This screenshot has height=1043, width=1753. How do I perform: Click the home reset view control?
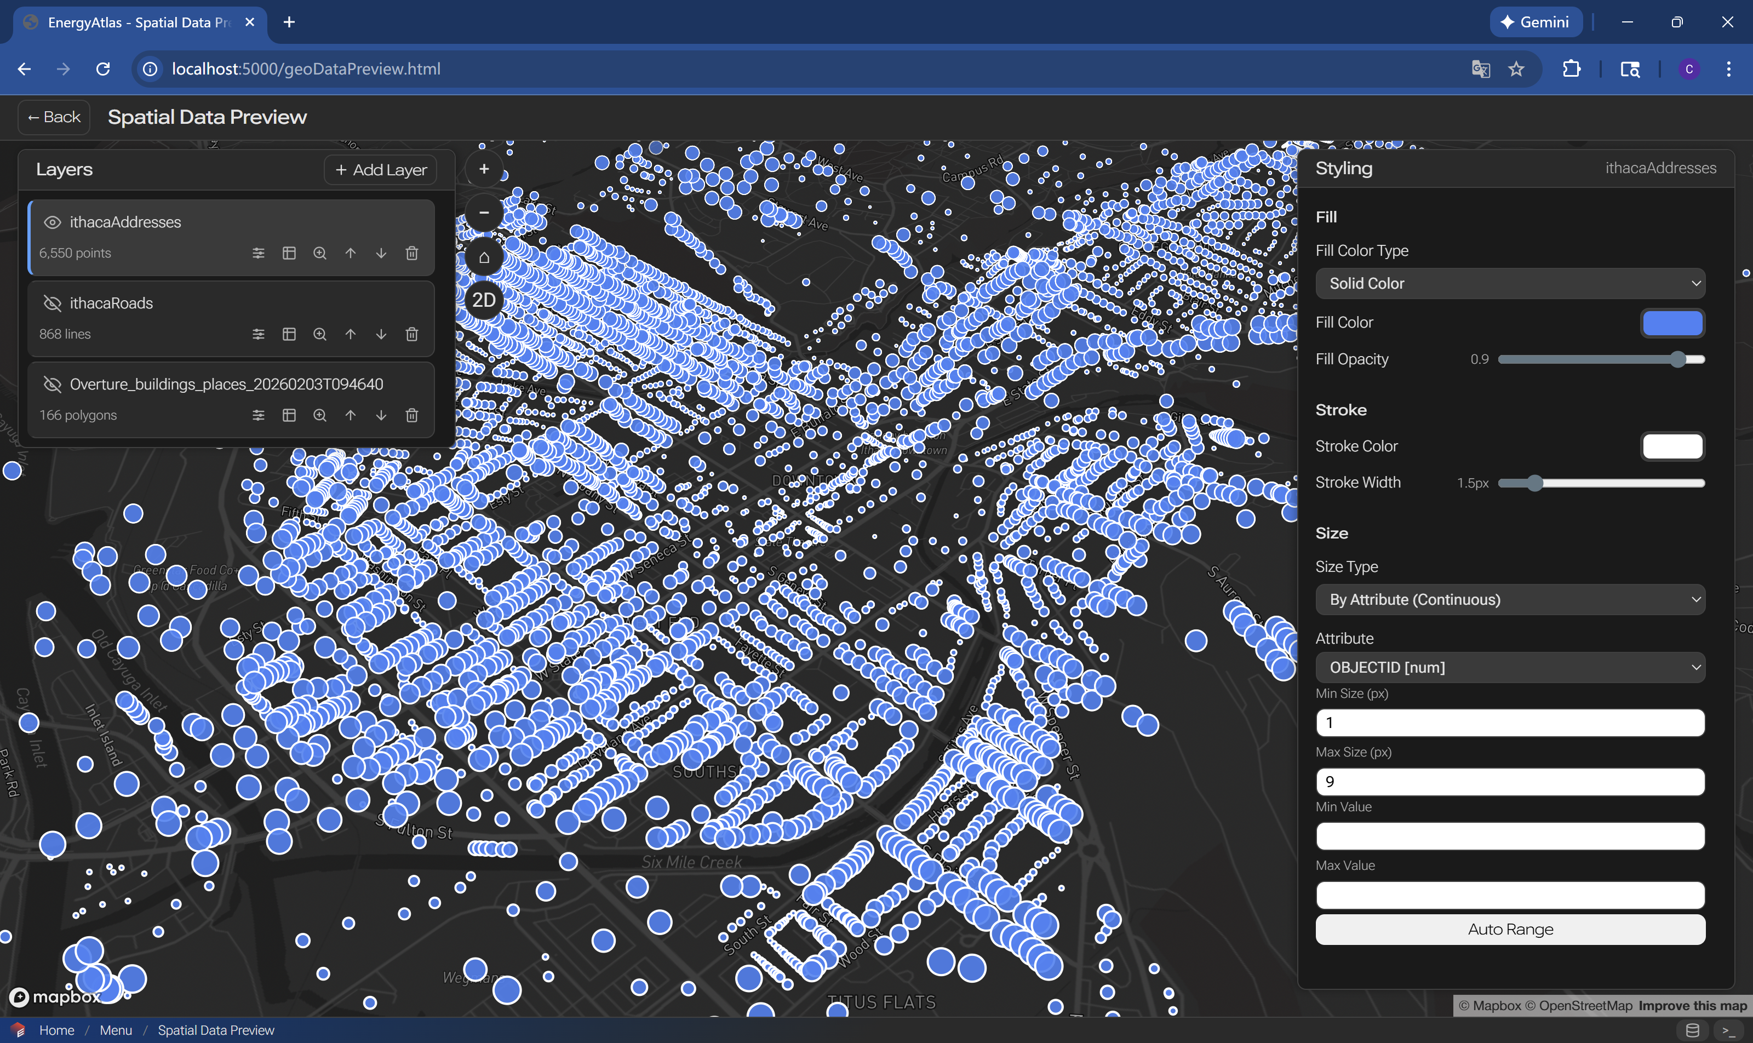(484, 256)
